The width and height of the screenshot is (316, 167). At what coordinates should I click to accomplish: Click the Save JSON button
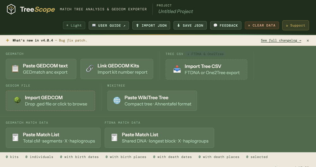190,25
